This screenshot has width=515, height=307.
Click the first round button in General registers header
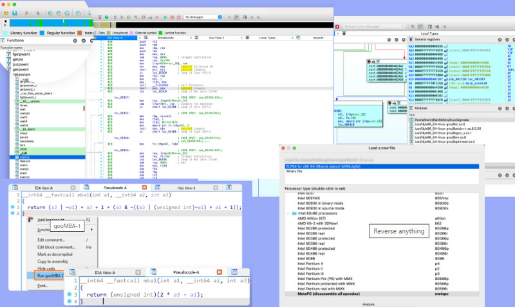coord(500,40)
